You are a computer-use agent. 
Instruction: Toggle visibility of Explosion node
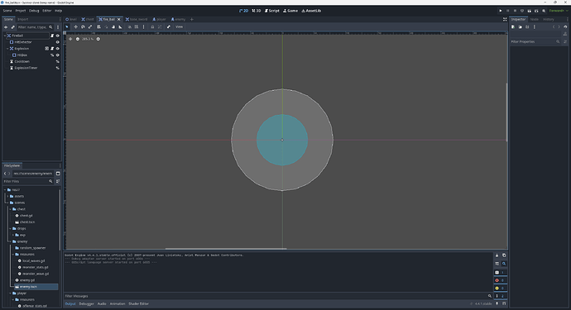(58, 49)
